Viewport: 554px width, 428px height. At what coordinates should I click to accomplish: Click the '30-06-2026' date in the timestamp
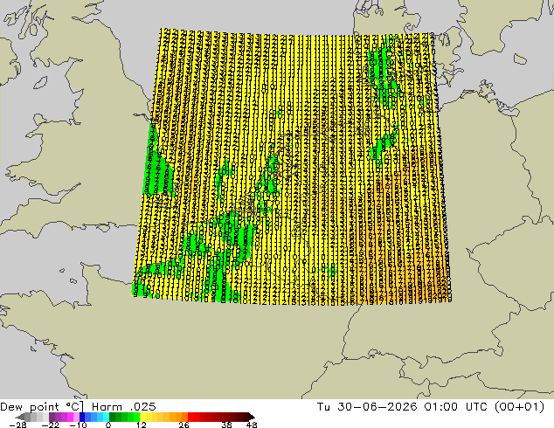coord(377,407)
